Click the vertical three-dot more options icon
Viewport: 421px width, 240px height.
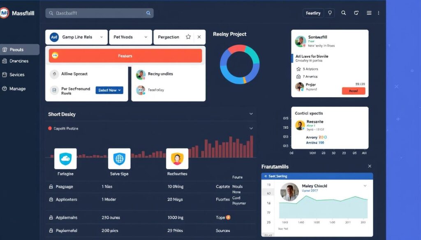pyautogui.click(x=379, y=13)
